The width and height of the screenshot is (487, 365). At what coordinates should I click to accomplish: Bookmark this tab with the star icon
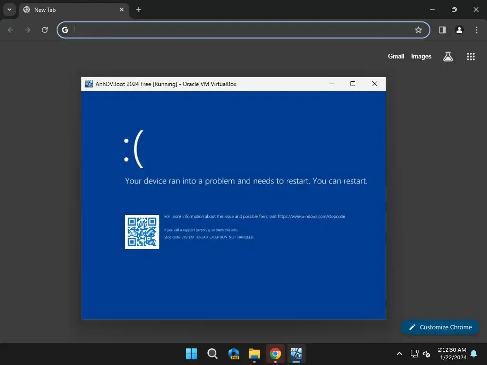point(419,30)
